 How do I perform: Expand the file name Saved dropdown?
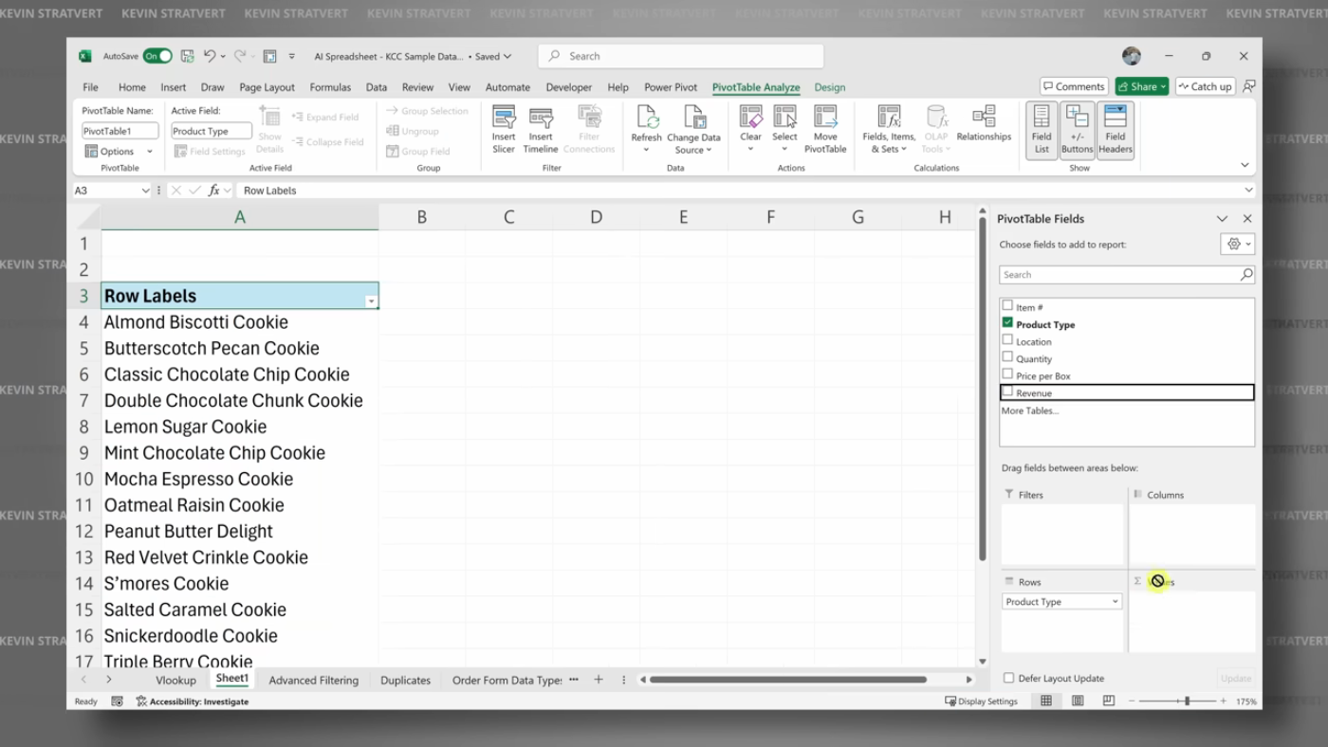(507, 57)
